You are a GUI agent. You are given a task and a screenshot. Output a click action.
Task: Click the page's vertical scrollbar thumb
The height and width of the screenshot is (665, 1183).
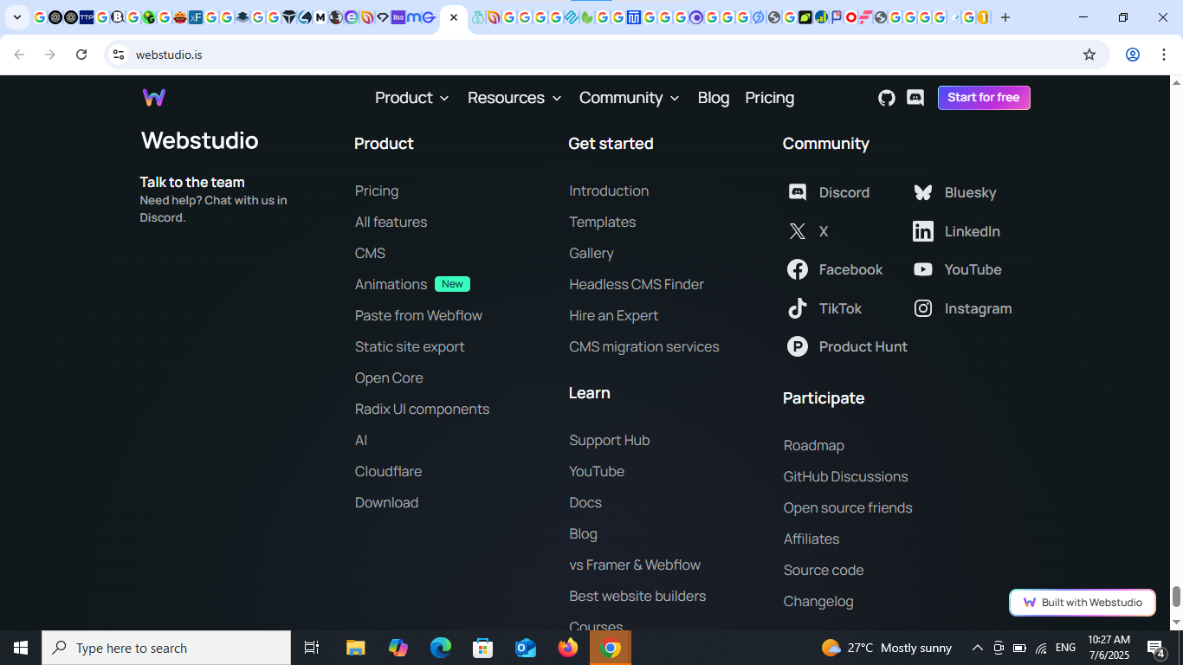tap(1176, 597)
